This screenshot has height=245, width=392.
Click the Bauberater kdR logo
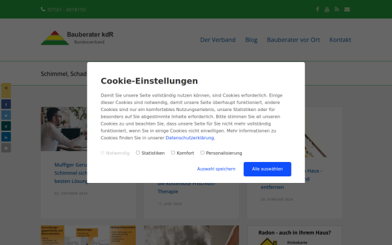coord(77,38)
